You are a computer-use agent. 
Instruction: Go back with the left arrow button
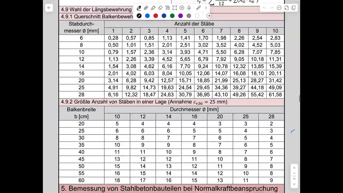click(49, 8)
